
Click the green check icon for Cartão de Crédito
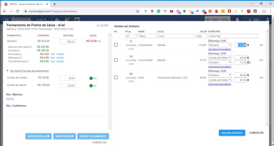91,78
